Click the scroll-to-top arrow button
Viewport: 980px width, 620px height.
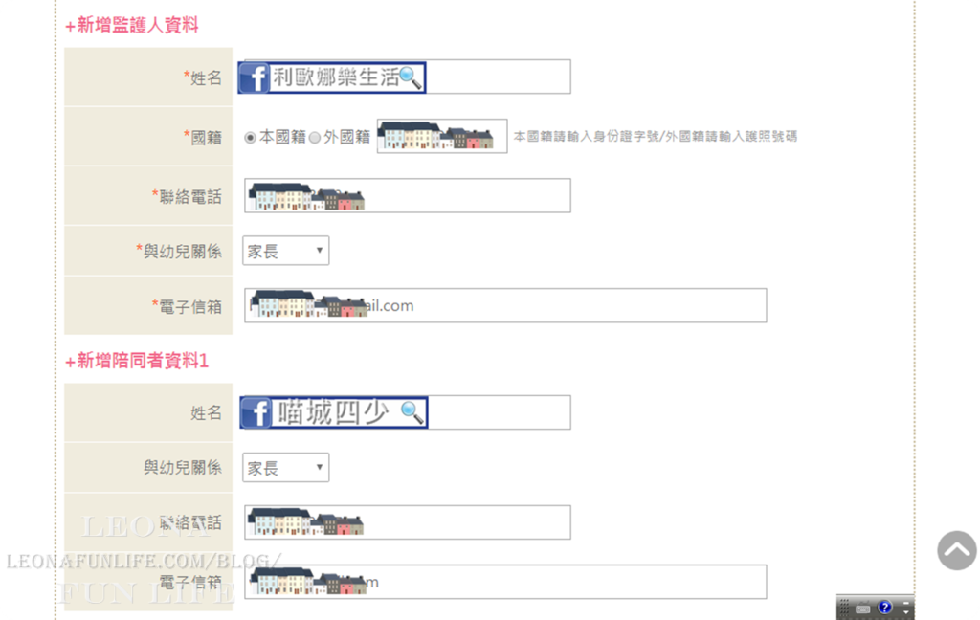pos(956,550)
